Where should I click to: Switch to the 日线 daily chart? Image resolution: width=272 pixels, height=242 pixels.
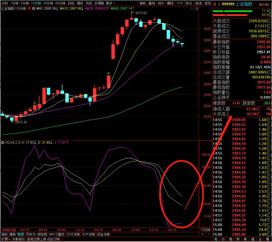tap(71, 3)
